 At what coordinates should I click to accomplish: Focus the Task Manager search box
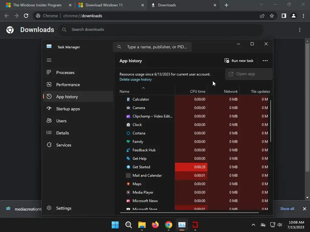tap(152, 47)
